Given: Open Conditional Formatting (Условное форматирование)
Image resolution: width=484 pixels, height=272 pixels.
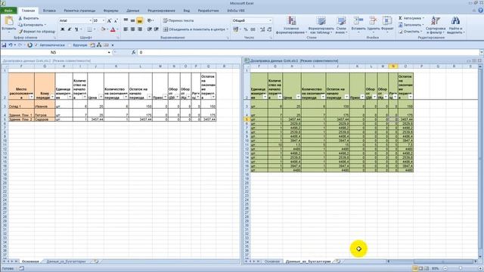Looking at the screenshot, I should 291,25.
